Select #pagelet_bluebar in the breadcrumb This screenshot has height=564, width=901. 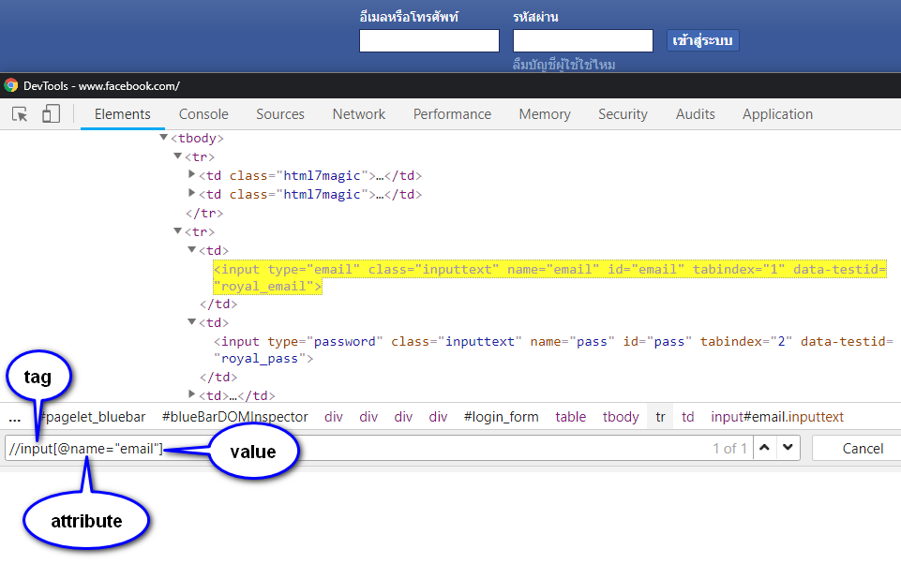tap(93, 417)
